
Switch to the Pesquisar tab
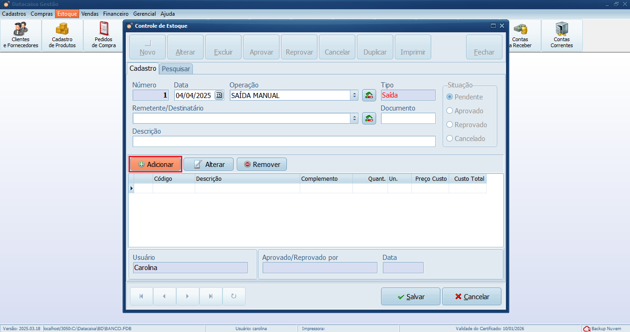[176, 68]
